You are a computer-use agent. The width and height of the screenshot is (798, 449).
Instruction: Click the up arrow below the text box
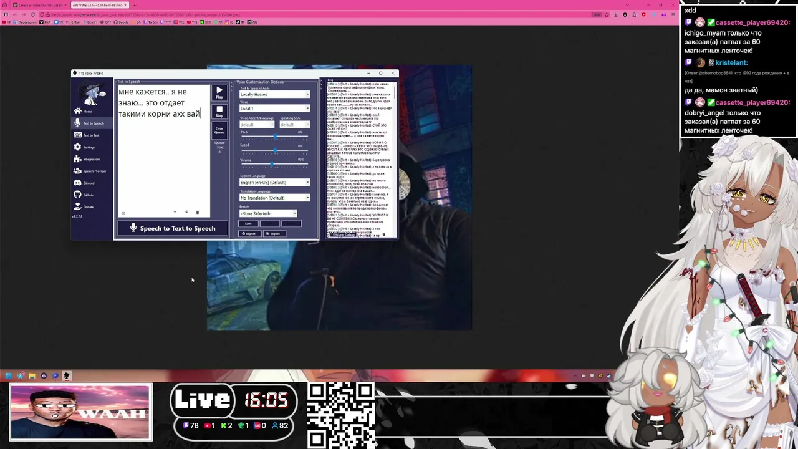[x=175, y=212]
